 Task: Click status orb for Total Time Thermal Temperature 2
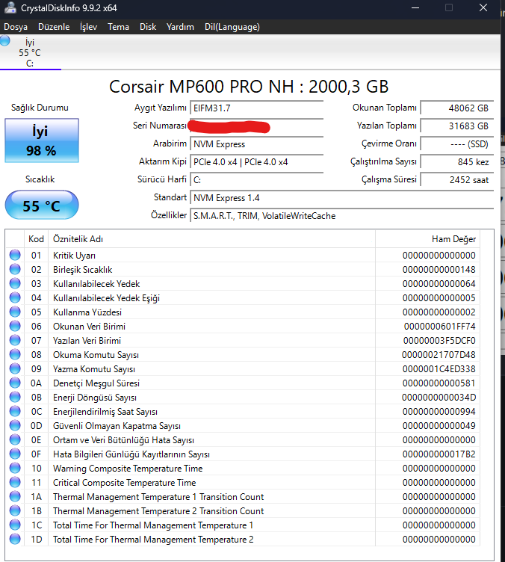pos(15,539)
